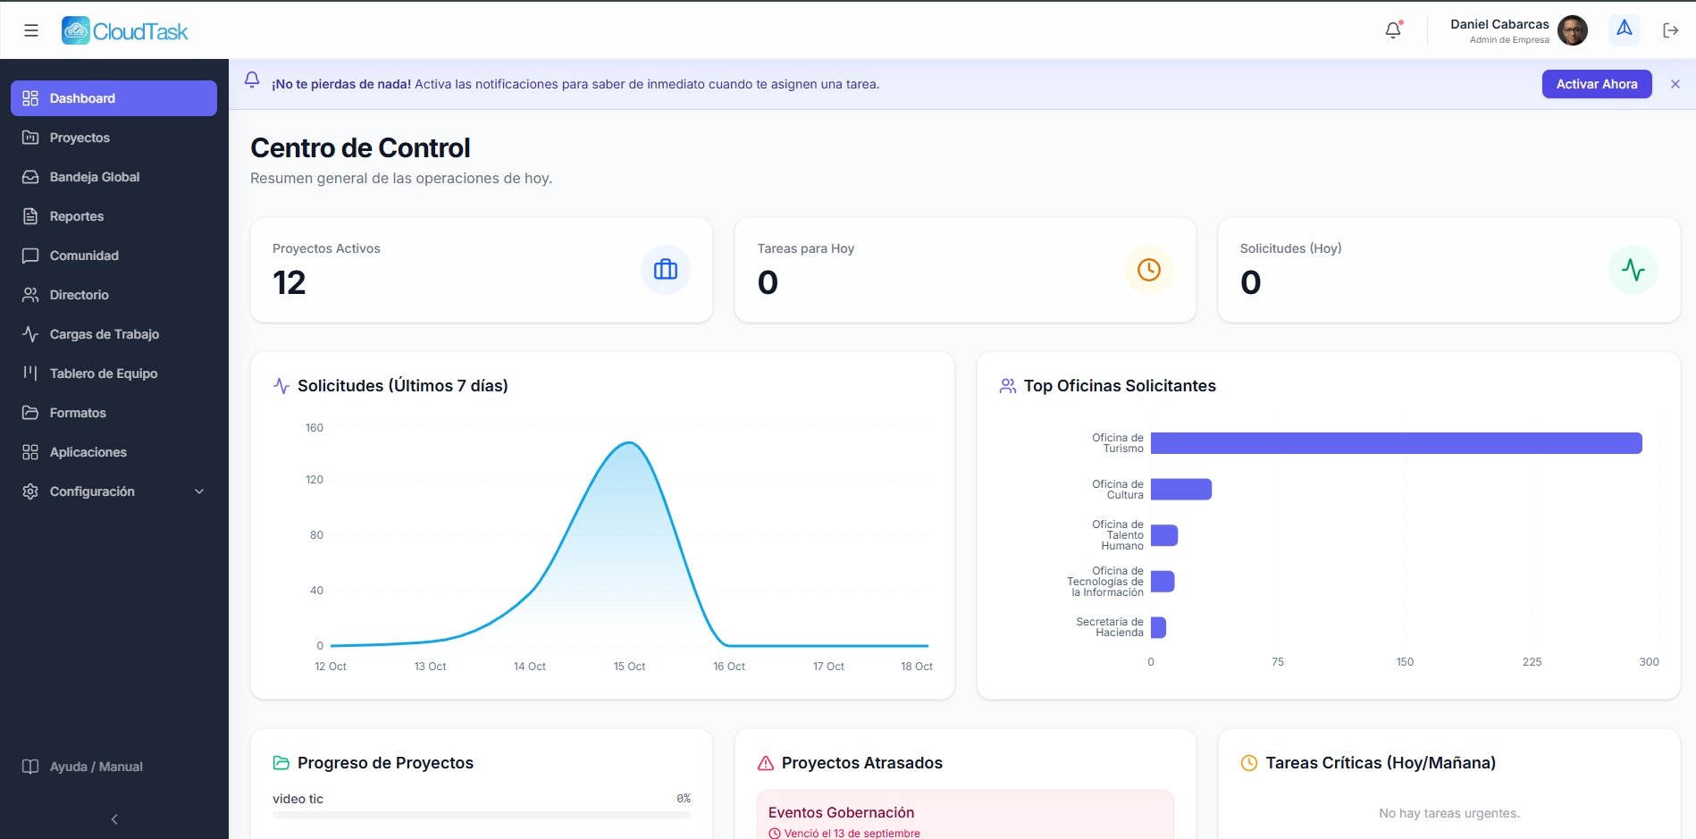Expand the Configuración submenu chevron
This screenshot has width=1696, height=839.
click(199, 491)
